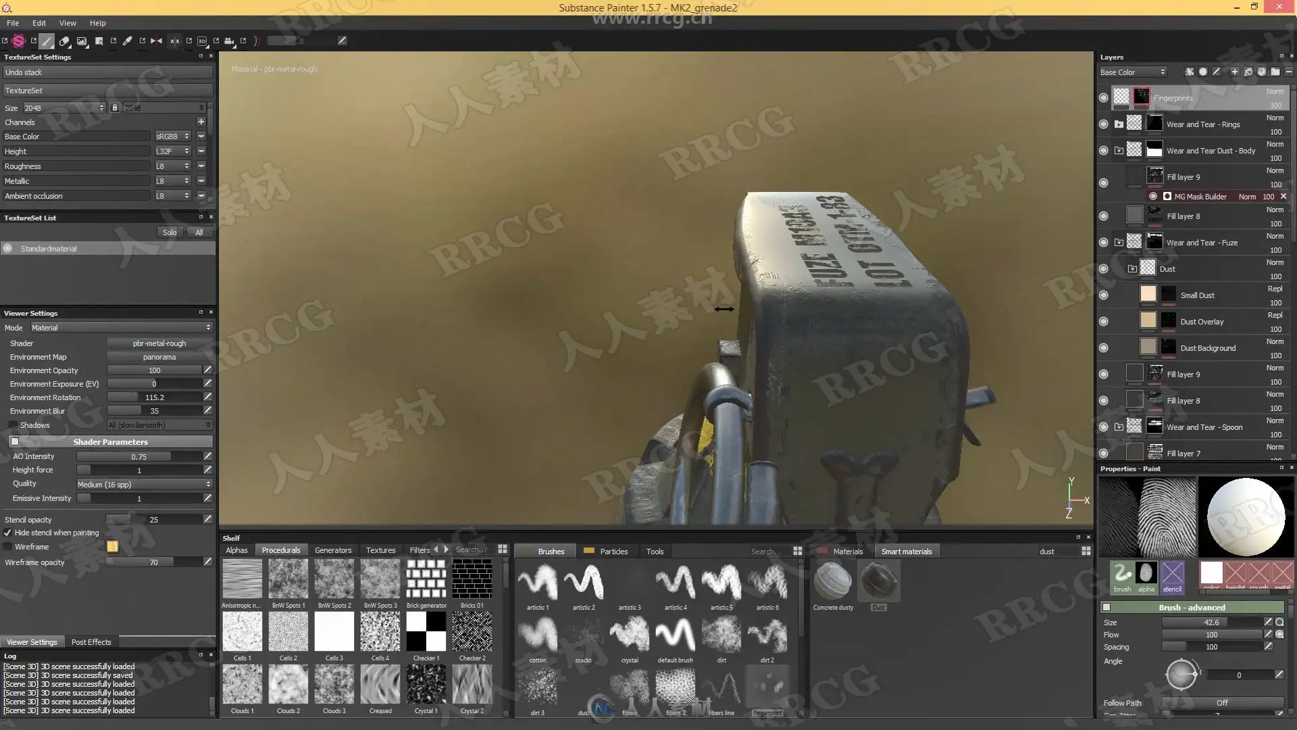This screenshot has height=730, width=1297.
Task: Open the Edit menu
Action: (39, 23)
